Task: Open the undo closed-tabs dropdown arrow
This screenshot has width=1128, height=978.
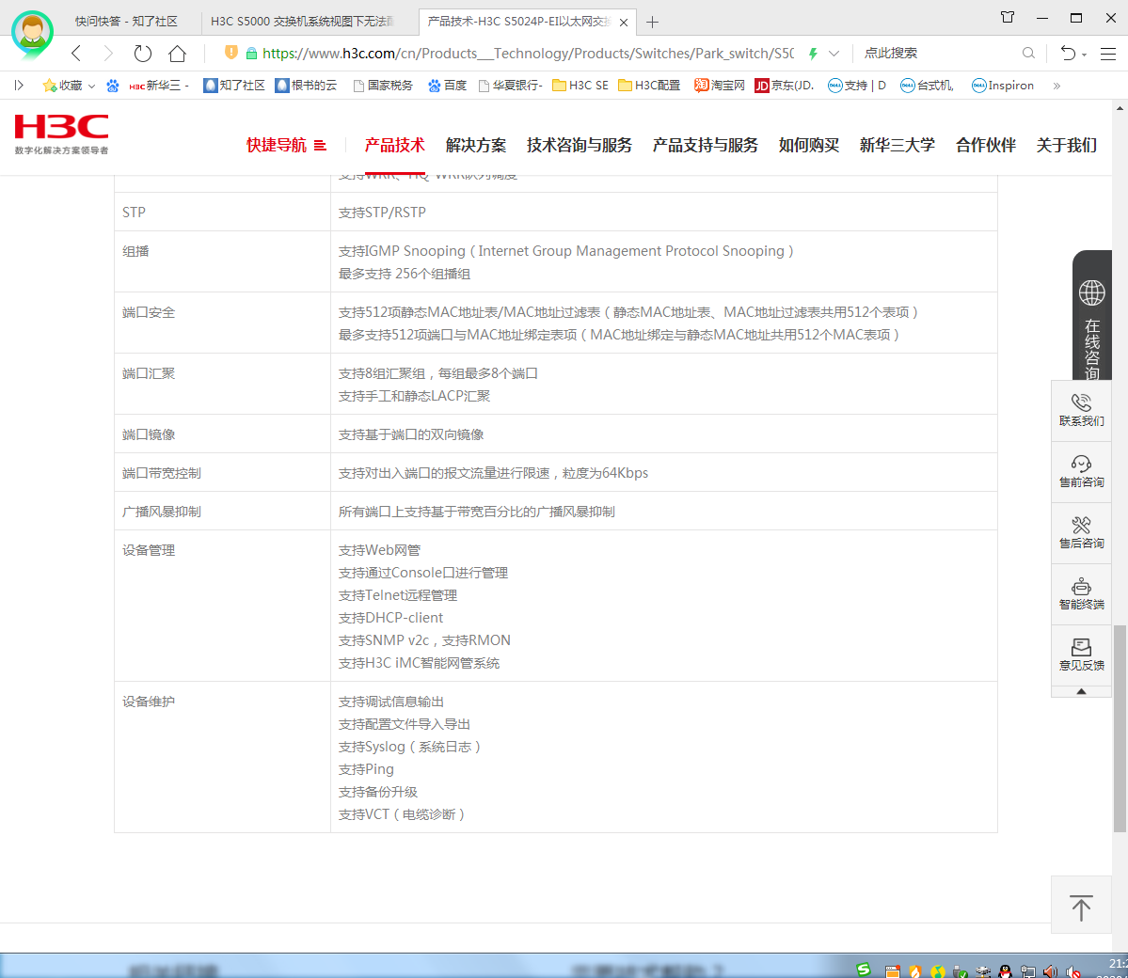Action: pos(1084,55)
